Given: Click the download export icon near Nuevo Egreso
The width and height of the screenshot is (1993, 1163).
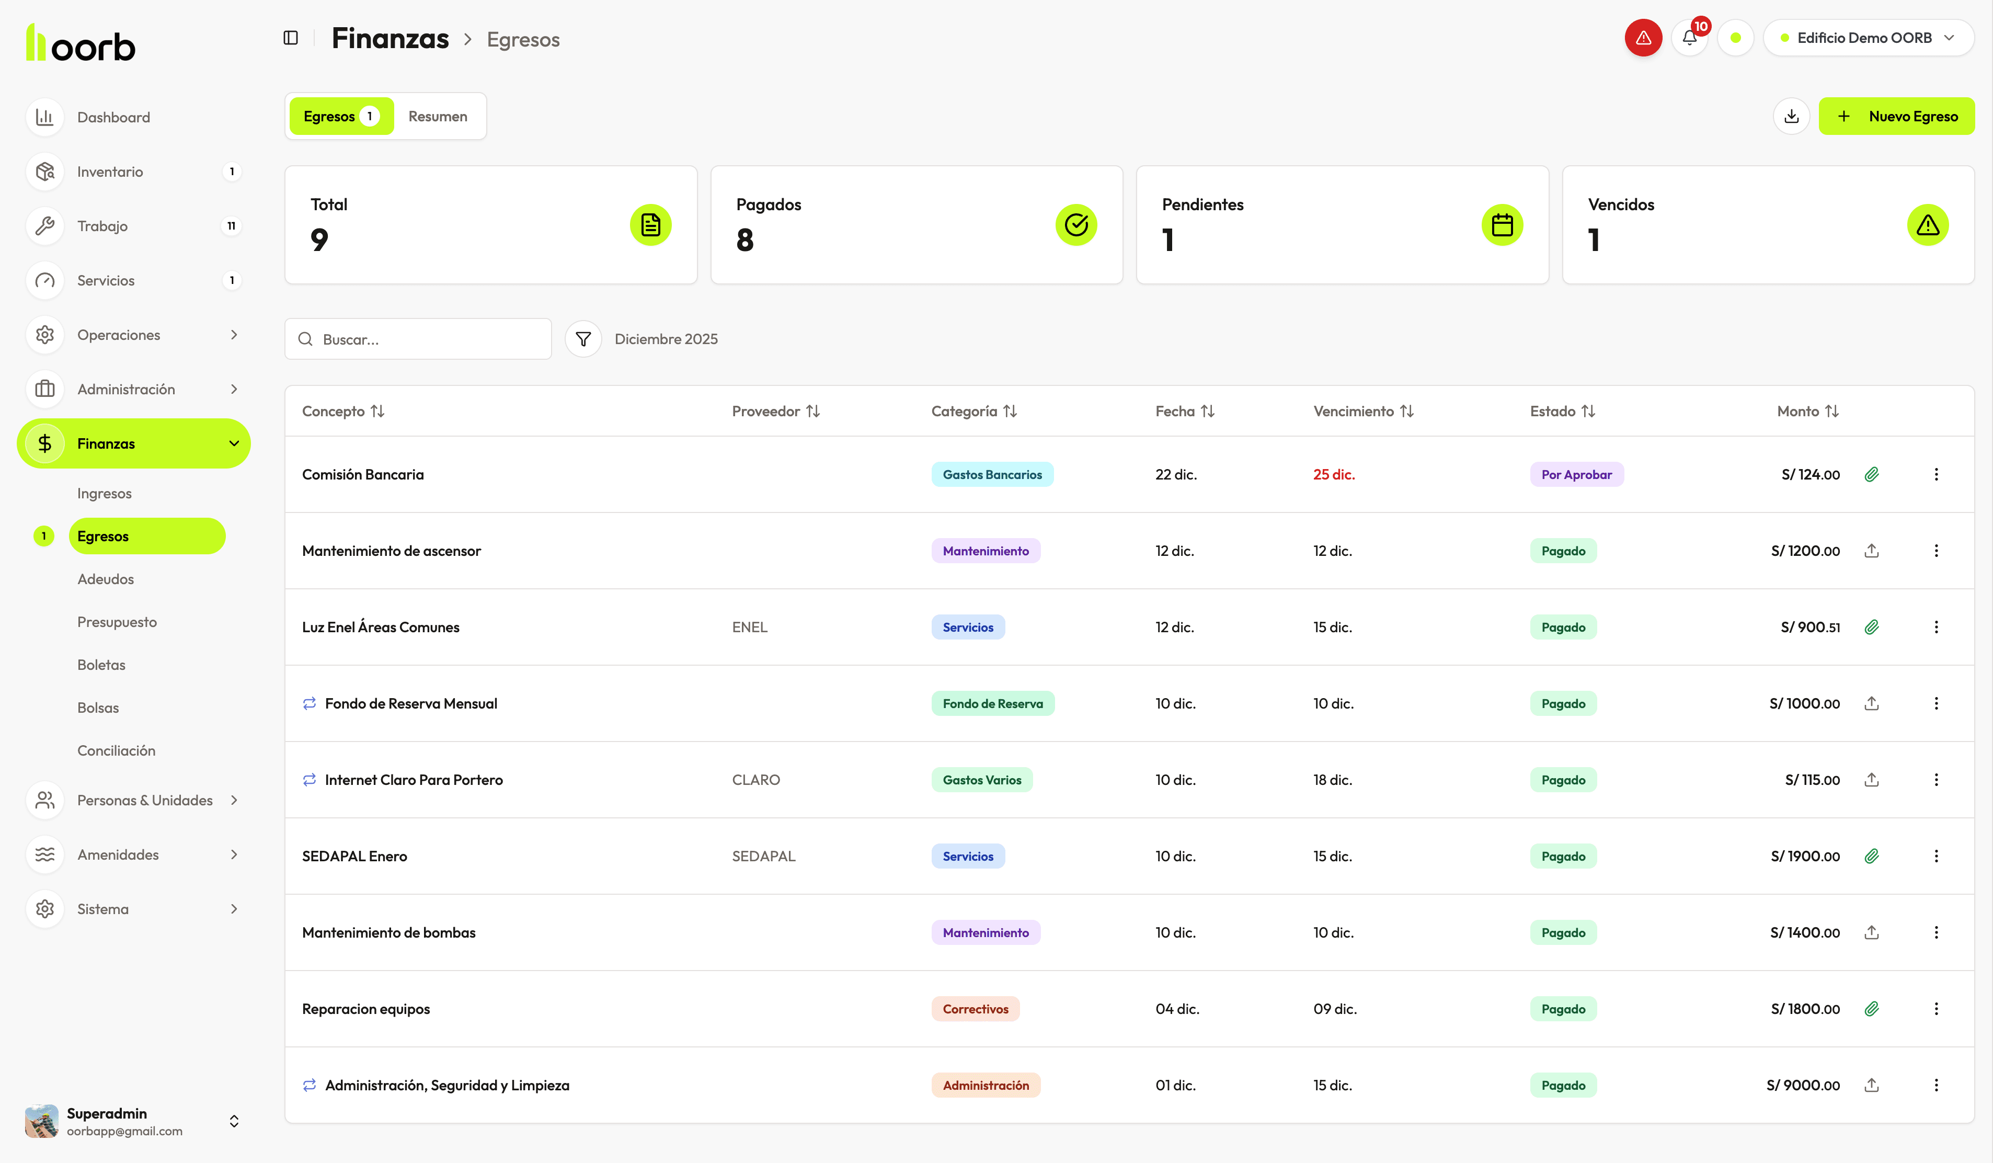Looking at the screenshot, I should [x=1791, y=116].
